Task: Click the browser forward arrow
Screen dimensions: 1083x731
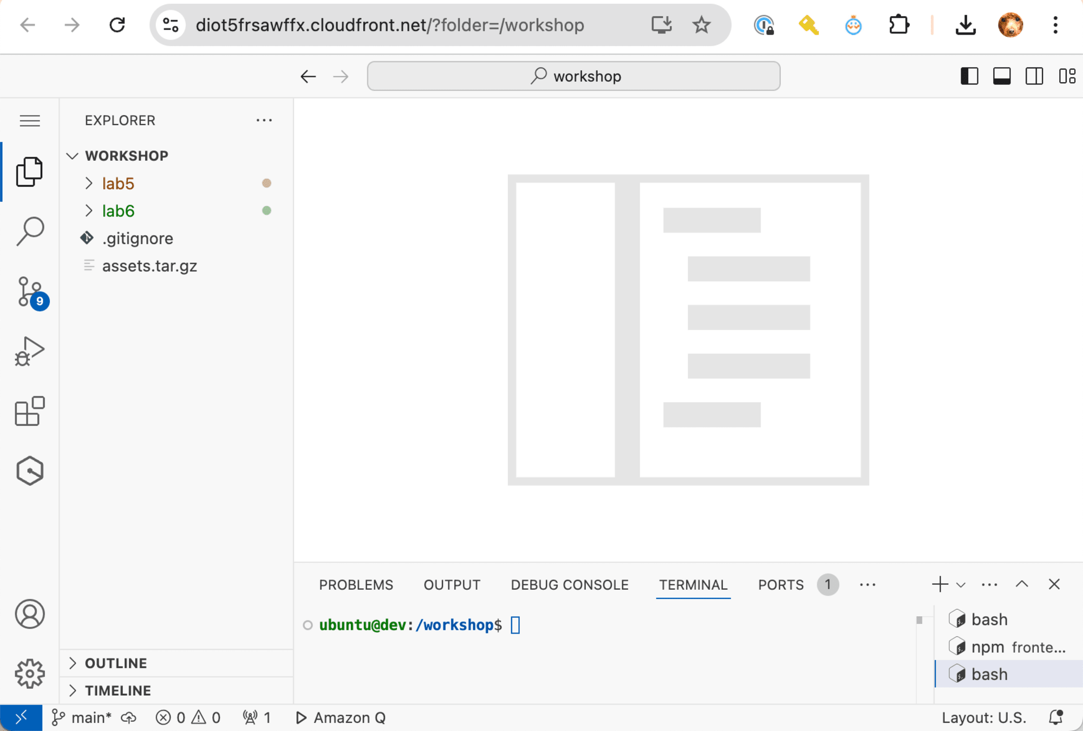Action: coord(71,25)
